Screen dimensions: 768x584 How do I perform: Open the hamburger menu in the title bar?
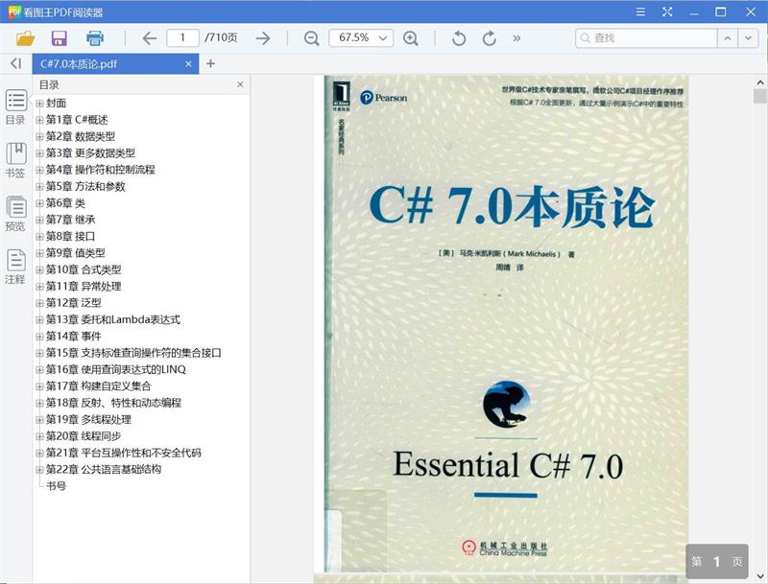(638, 12)
